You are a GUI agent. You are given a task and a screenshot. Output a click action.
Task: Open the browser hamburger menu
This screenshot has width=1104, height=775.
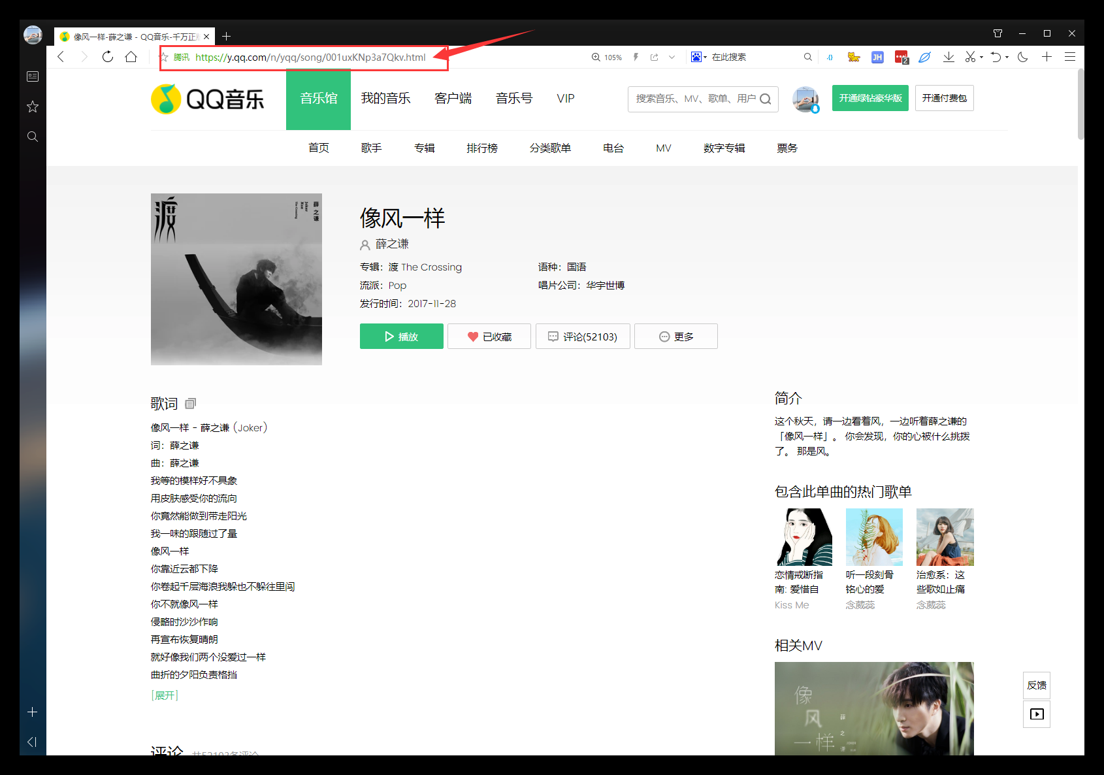[1070, 57]
